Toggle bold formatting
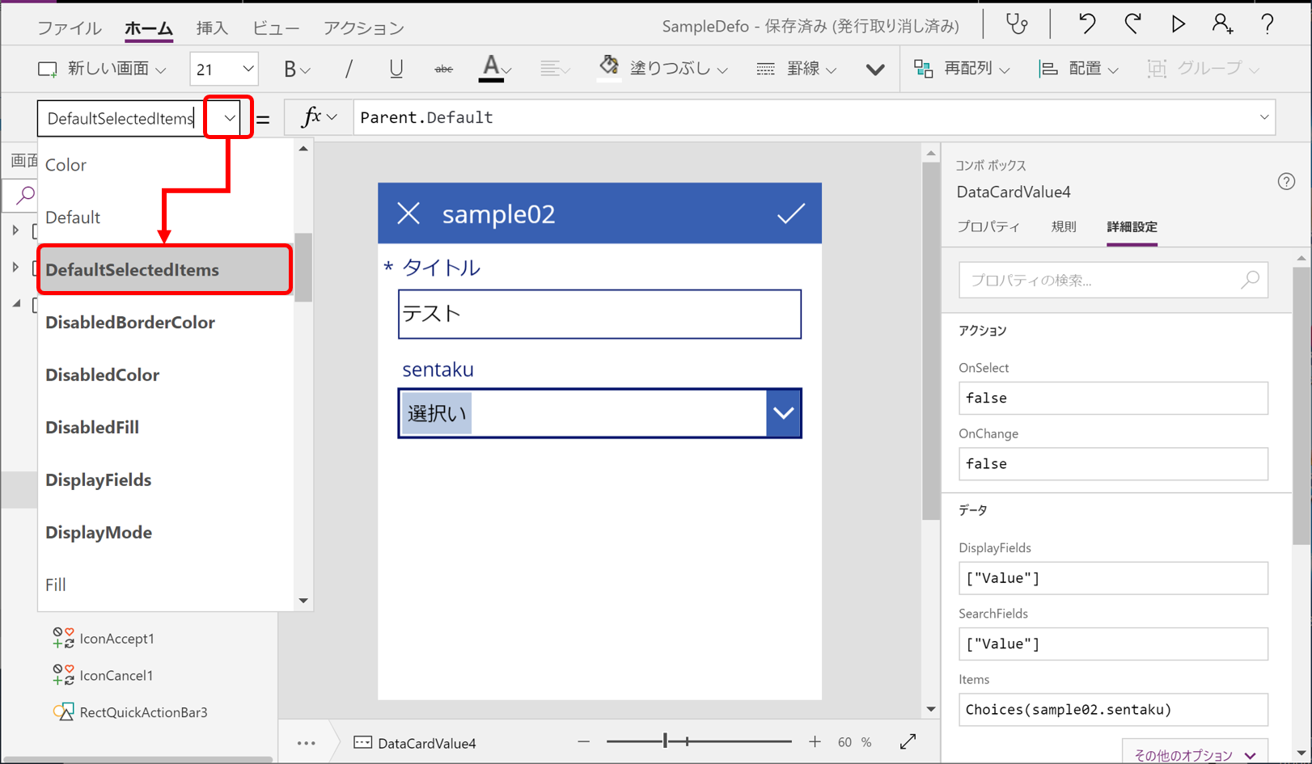Viewport: 1312px width, 764px height. 290,69
